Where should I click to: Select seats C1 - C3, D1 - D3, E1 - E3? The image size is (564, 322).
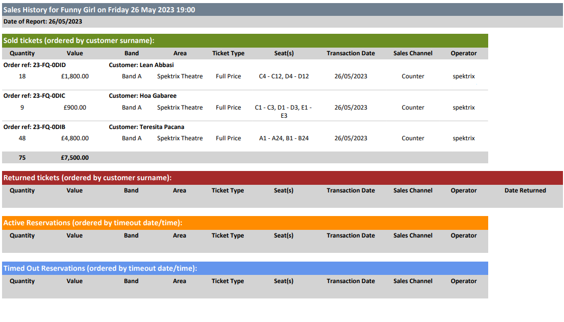click(x=283, y=112)
